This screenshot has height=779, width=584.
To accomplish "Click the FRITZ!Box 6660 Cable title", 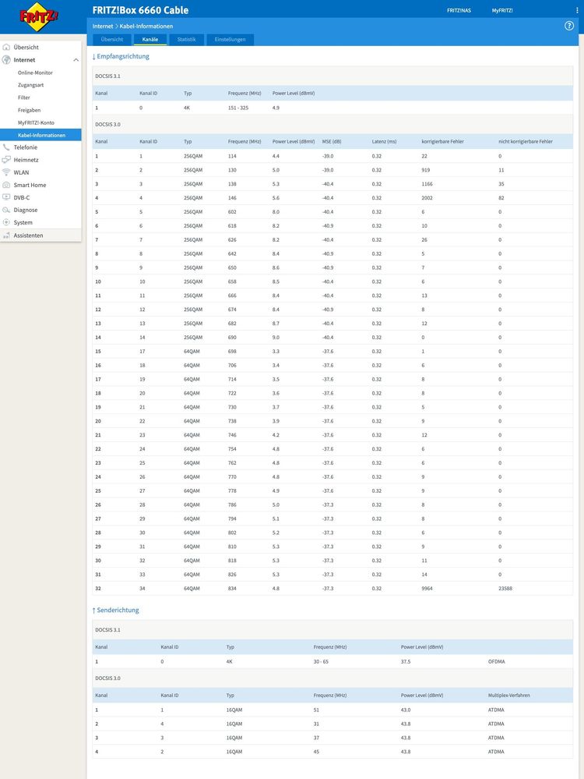I will [x=140, y=10].
